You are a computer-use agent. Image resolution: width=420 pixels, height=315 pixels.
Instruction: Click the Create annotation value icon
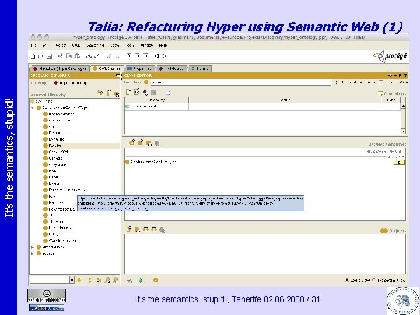point(128,92)
